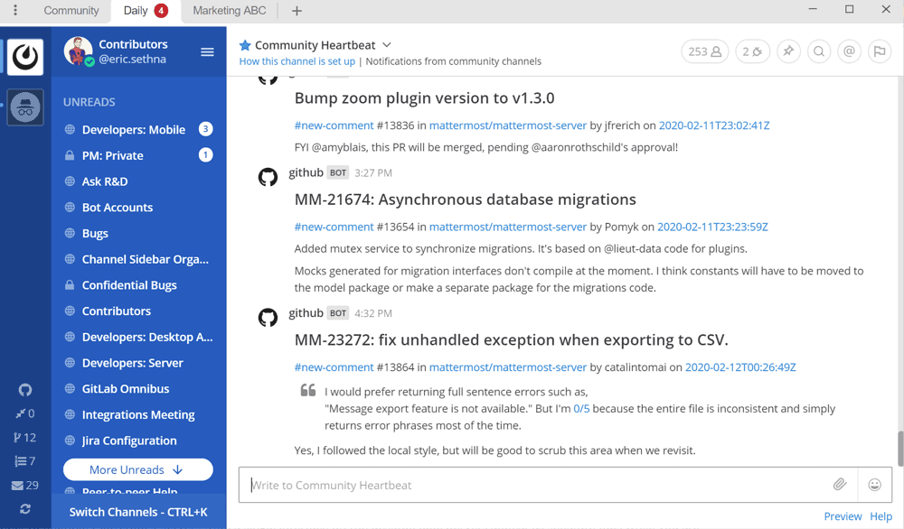Viewport: 904px width, 529px height.
Task: Click the GitHub icon in left sidebar
Action: coord(24,390)
